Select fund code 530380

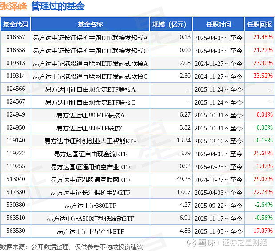(16, 205)
